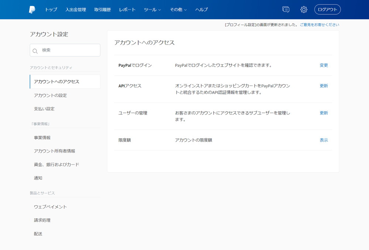Open the settings gear icon
Image resolution: width=369 pixels, height=250 pixels.
tap(304, 10)
